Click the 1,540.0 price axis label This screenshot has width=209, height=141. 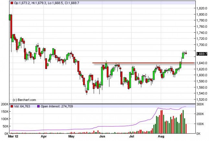coord(202,93)
